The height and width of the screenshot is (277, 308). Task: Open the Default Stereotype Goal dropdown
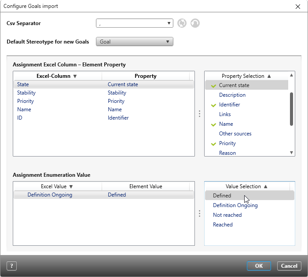point(134,42)
